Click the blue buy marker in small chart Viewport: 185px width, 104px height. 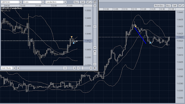coord(73,43)
